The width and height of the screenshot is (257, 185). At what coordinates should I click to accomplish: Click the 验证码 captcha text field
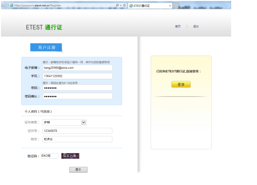50,156
